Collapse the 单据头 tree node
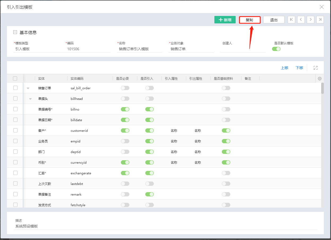The height and width of the screenshot is (240, 331). pyautogui.click(x=30, y=99)
